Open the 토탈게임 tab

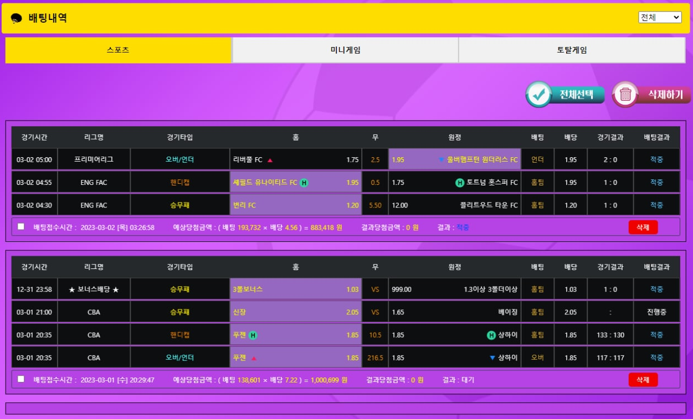pyautogui.click(x=572, y=50)
